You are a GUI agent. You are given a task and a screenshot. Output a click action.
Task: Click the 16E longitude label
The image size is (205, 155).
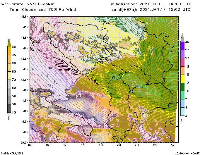click(x=48, y=145)
